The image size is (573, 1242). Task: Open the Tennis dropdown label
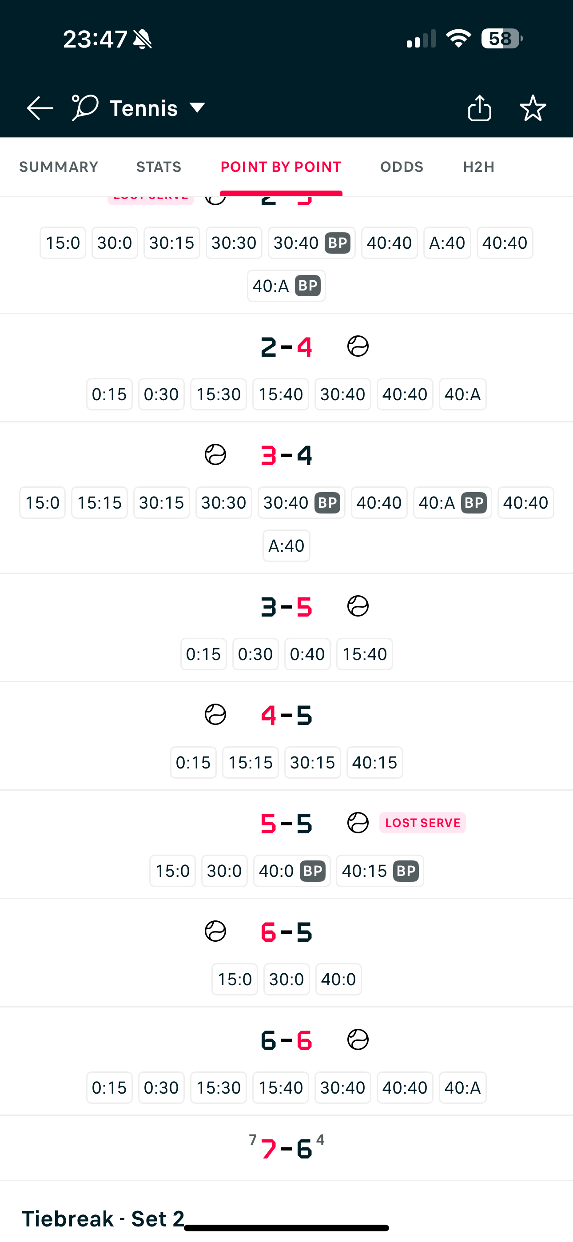[144, 108]
